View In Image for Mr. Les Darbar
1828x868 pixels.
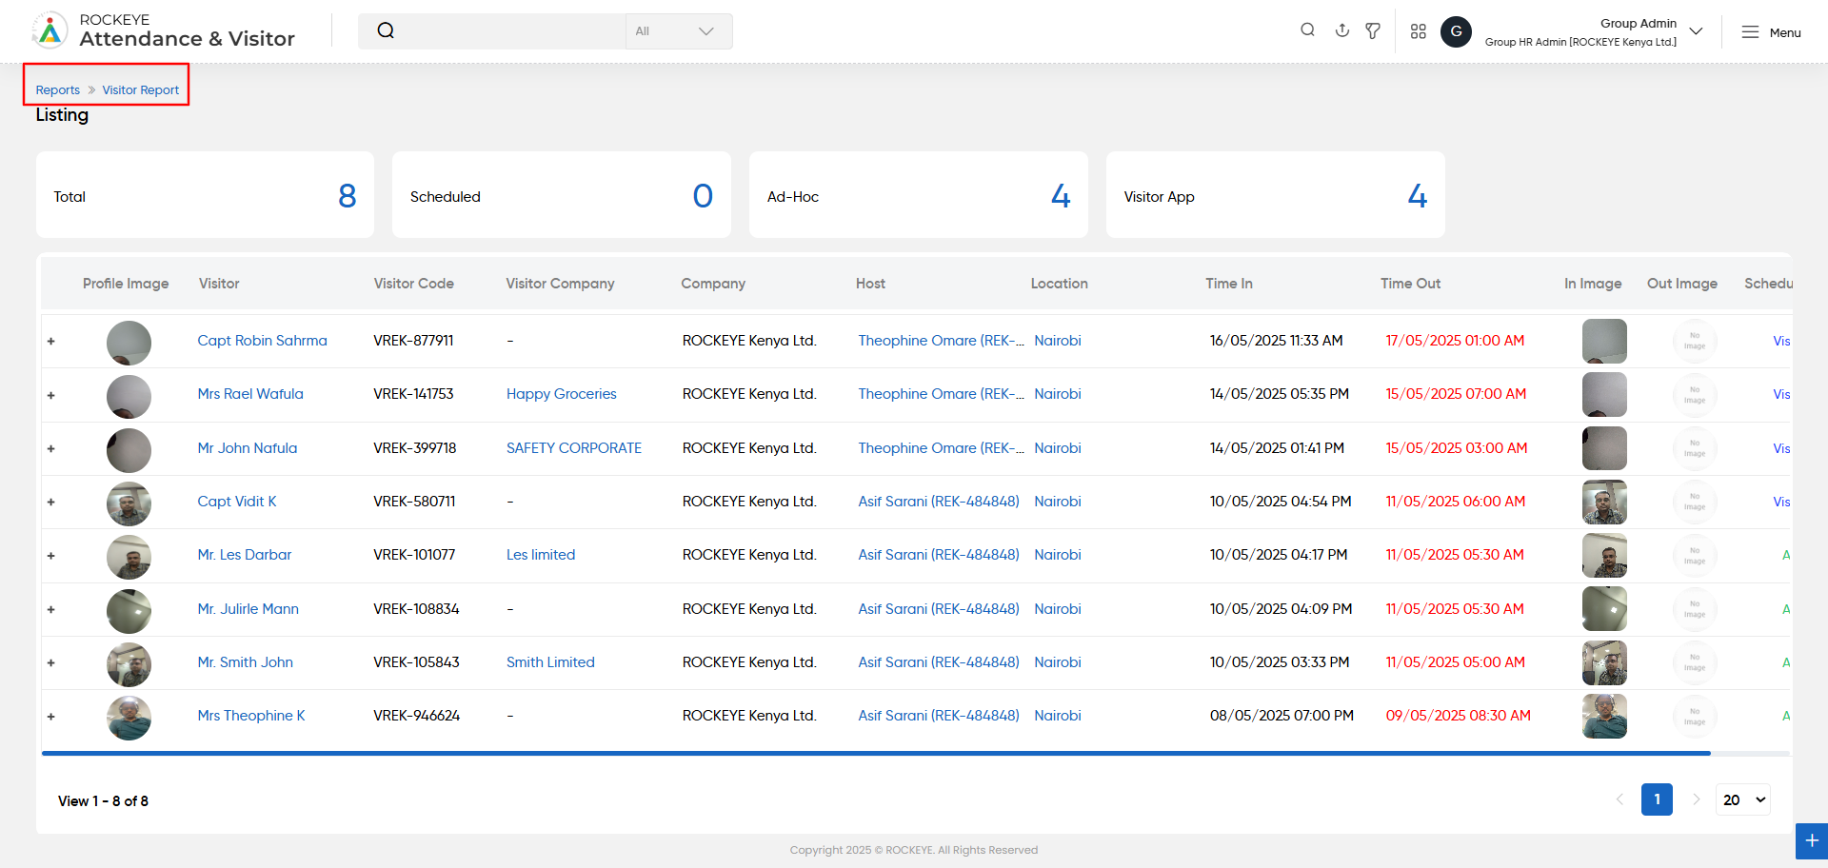pyautogui.click(x=1604, y=555)
